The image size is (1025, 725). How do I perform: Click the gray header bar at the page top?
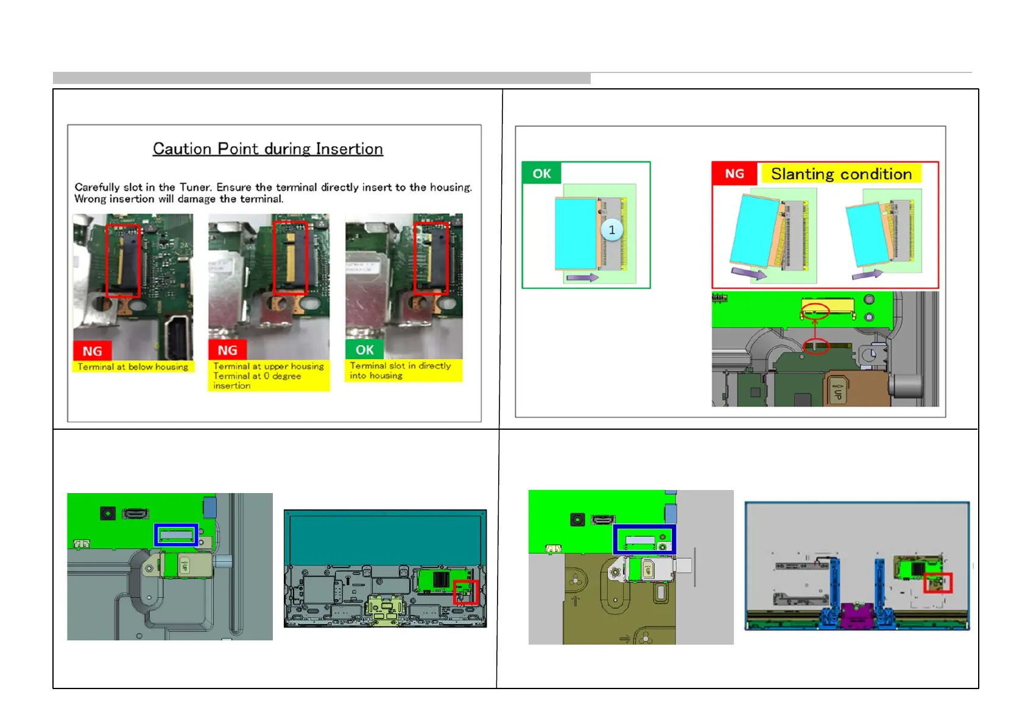click(322, 78)
